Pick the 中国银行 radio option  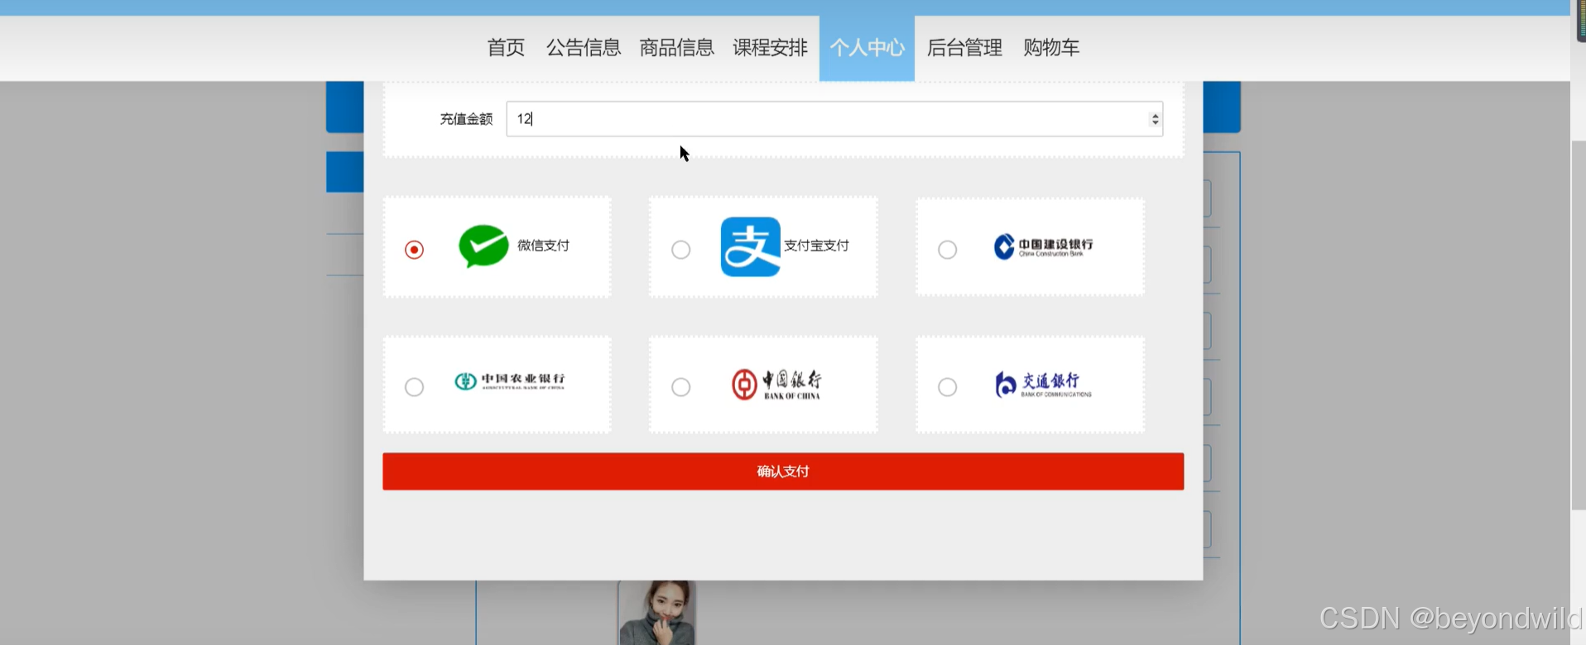pyautogui.click(x=680, y=387)
